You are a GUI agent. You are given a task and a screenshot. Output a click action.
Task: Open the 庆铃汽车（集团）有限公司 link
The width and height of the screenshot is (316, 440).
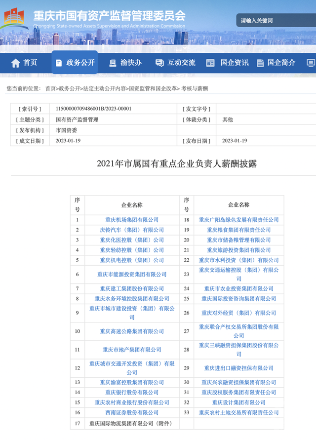point(132,230)
